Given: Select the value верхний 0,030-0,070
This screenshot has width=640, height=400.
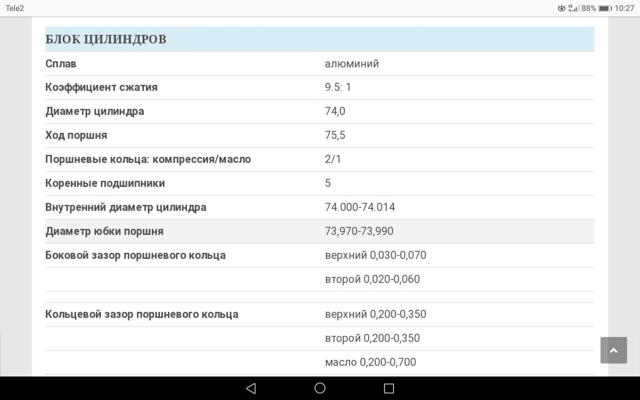Looking at the screenshot, I should click(375, 255).
